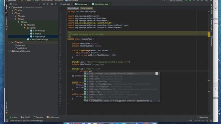Open Project panel settings gear
Image resolution: width=221 pixels, height=124 pixels.
pyautogui.click(x=52, y=4)
